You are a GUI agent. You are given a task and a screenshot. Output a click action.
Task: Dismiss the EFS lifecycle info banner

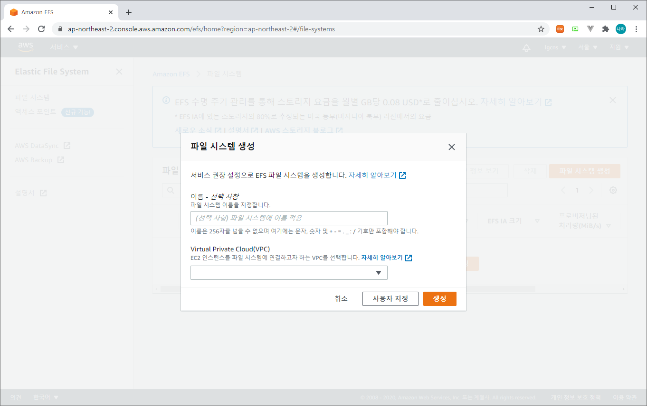coord(613,100)
